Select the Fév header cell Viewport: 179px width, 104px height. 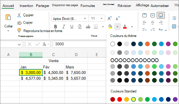coord(53,67)
